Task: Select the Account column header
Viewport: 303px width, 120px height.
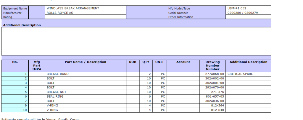Action: (x=183, y=62)
